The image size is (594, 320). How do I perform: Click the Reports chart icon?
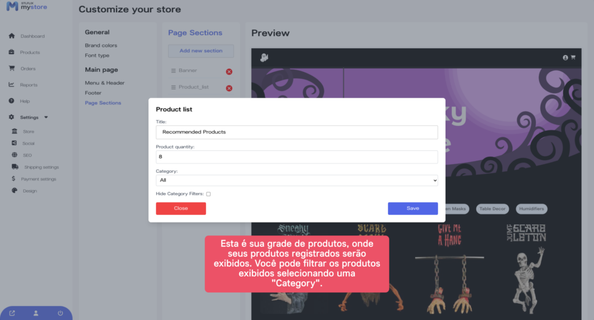click(12, 85)
